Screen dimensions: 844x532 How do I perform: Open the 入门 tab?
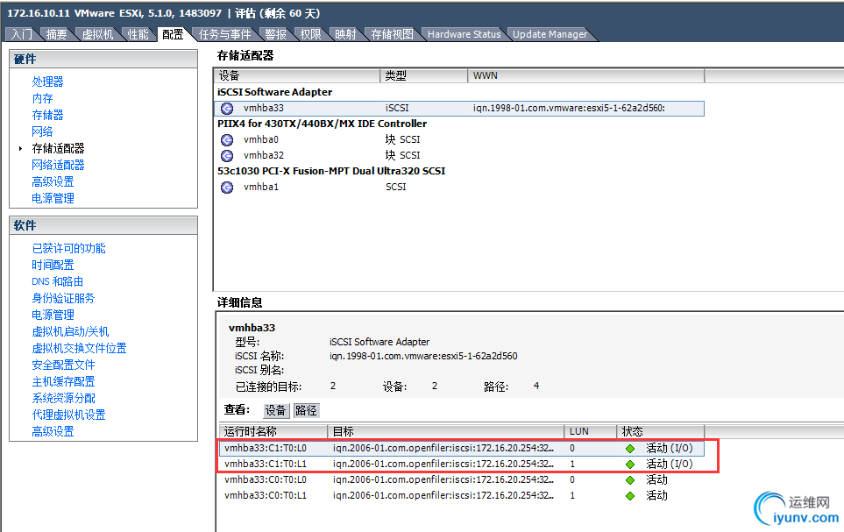[x=22, y=34]
